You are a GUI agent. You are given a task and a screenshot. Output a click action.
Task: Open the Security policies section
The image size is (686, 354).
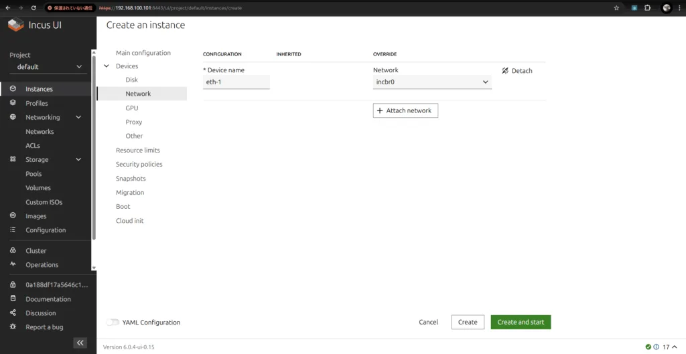point(139,165)
